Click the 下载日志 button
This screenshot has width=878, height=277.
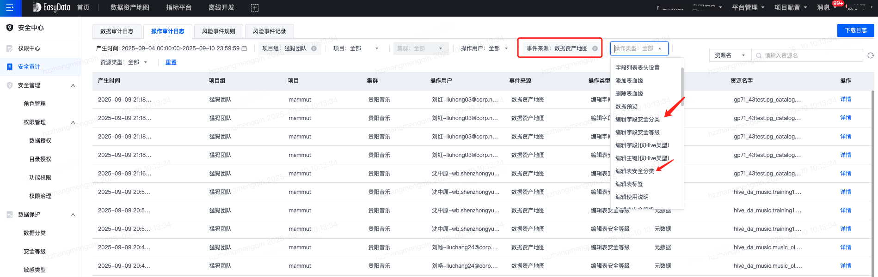(855, 30)
